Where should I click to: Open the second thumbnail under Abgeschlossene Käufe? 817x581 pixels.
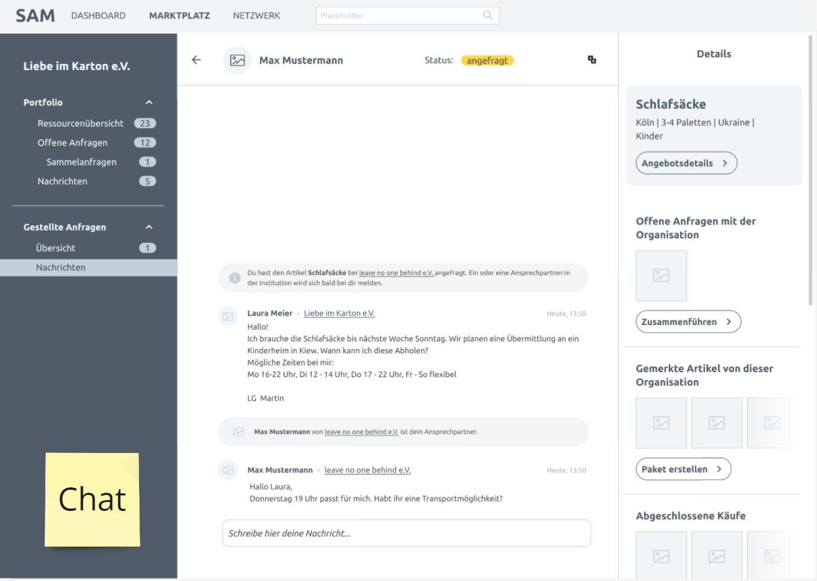pyautogui.click(x=717, y=556)
